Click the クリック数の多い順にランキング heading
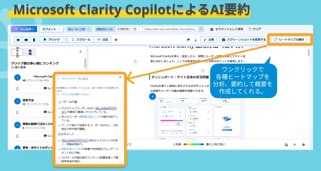Screen dimensions: 321x171 coord(35,63)
